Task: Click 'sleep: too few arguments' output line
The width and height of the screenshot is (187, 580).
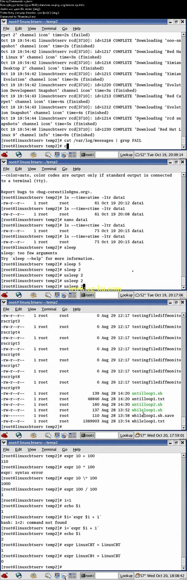Action: tap(29, 253)
